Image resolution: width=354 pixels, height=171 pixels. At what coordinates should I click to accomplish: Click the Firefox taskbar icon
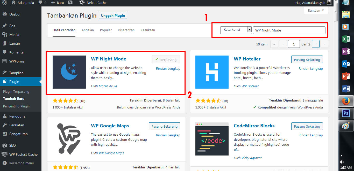[x=346, y=101]
